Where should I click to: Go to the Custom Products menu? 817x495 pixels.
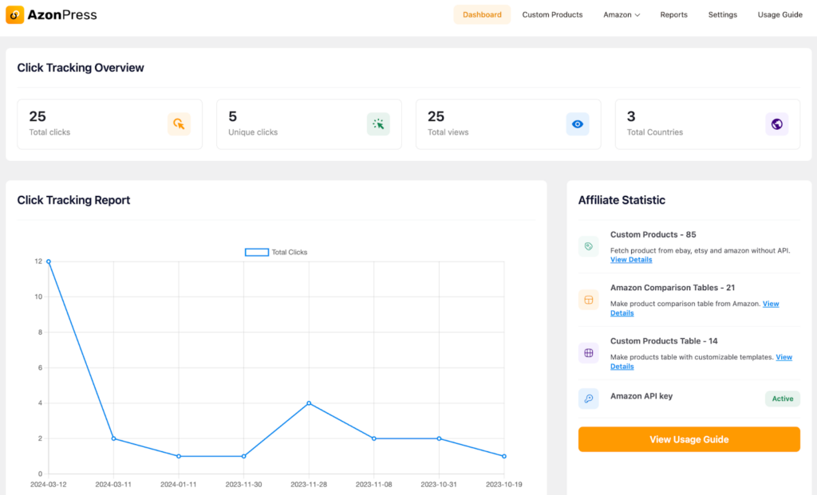click(552, 14)
